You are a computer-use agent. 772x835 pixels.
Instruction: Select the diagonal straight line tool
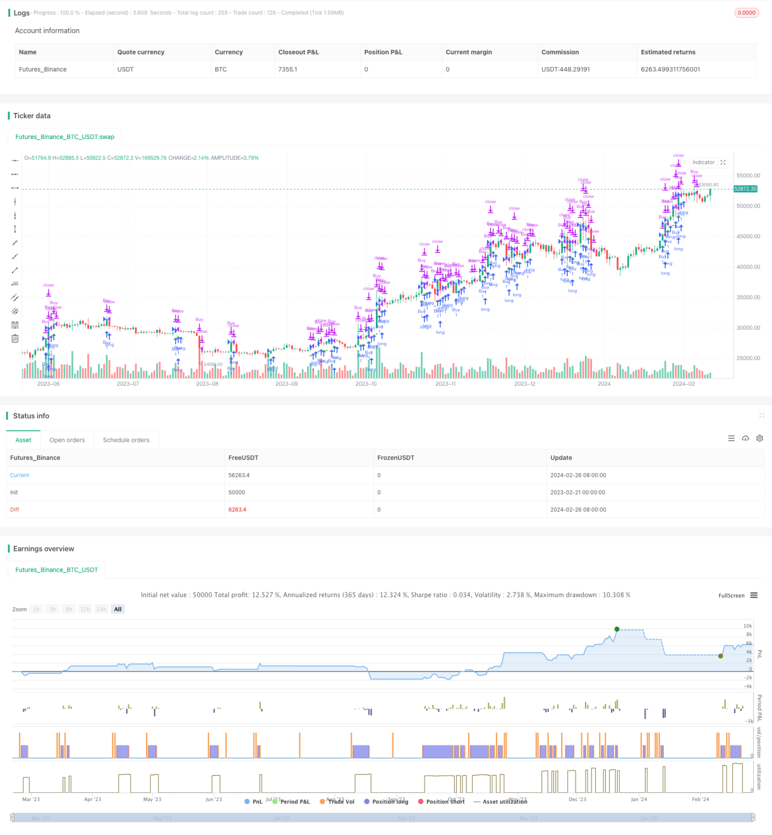click(x=15, y=242)
